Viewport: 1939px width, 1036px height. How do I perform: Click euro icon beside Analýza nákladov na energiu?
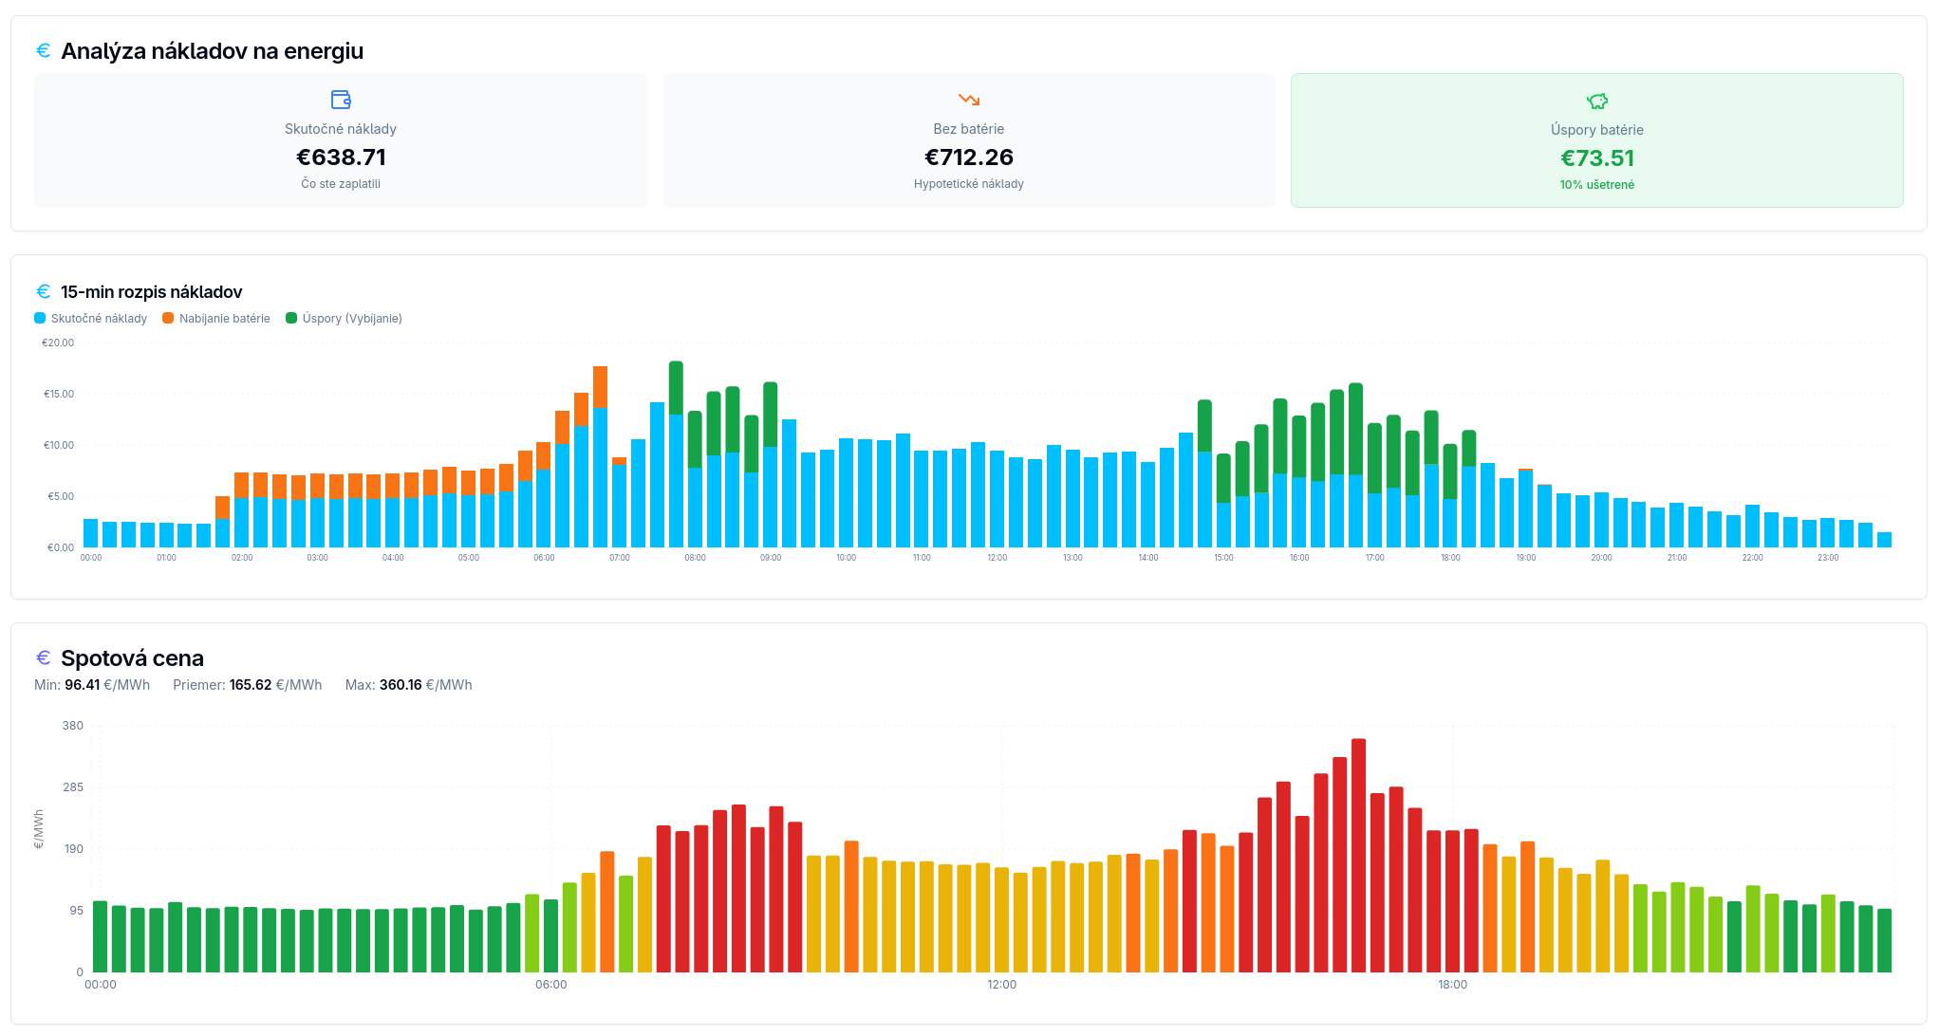pyautogui.click(x=44, y=50)
